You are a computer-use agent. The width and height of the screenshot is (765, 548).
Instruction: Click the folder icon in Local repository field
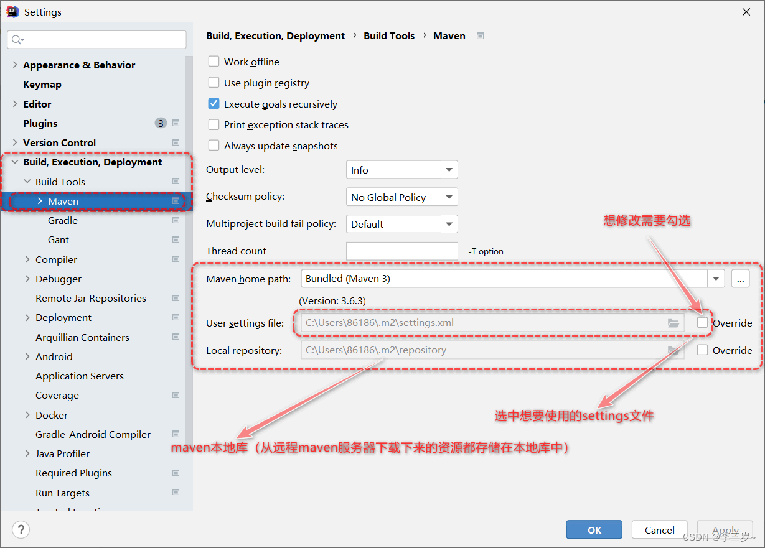click(x=673, y=350)
